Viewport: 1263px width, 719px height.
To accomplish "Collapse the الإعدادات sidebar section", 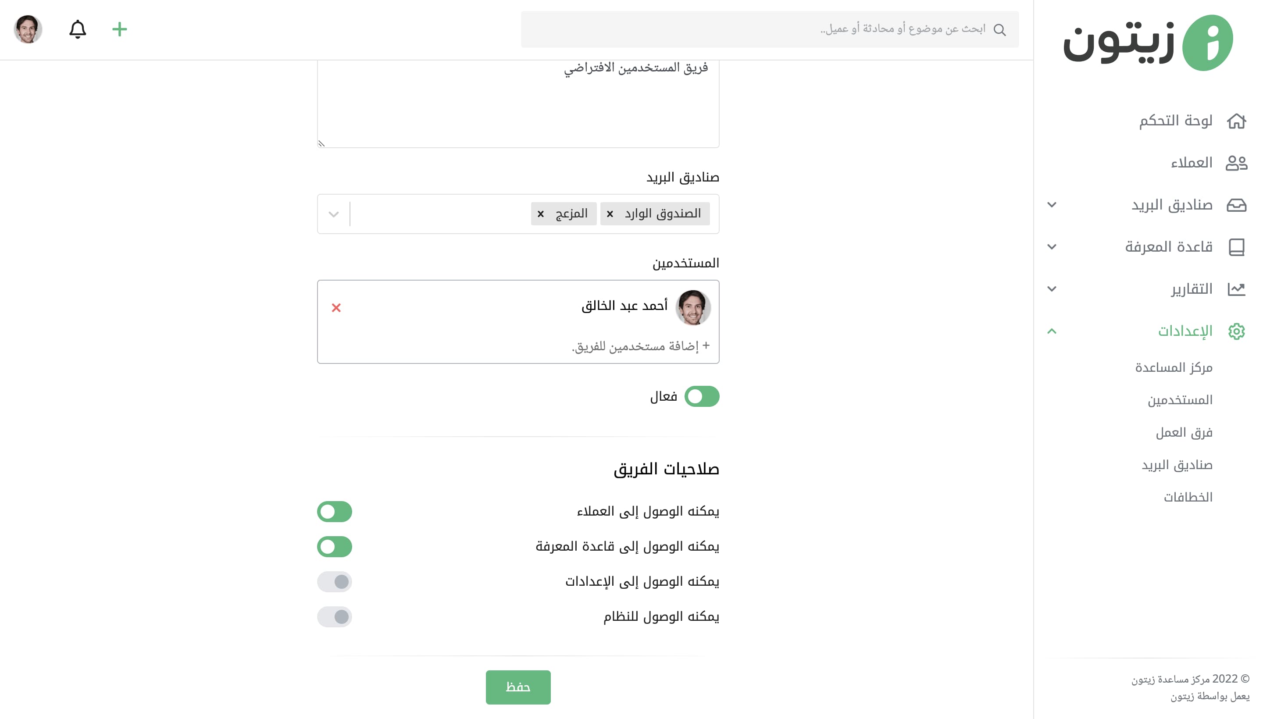I will point(1052,331).
